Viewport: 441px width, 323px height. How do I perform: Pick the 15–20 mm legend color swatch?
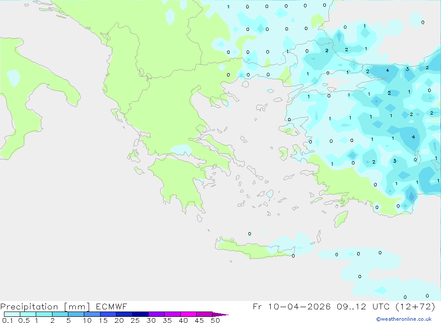tap(108, 314)
